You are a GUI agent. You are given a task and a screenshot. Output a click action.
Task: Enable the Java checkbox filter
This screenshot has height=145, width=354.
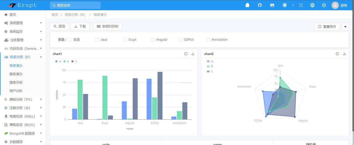pyautogui.click(x=97, y=40)
